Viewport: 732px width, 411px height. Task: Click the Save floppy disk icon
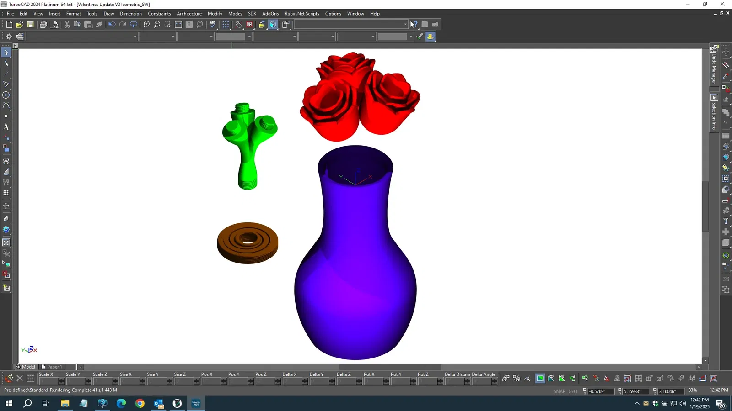(31, 25)
